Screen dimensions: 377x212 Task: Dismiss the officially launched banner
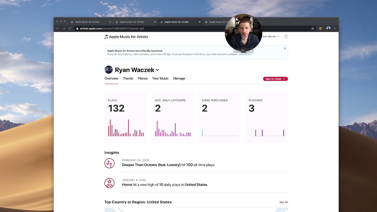click(x=285, y=48)
